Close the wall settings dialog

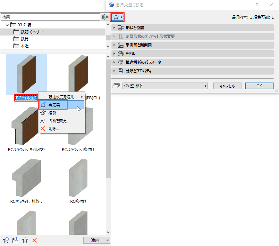coord(271,5)
